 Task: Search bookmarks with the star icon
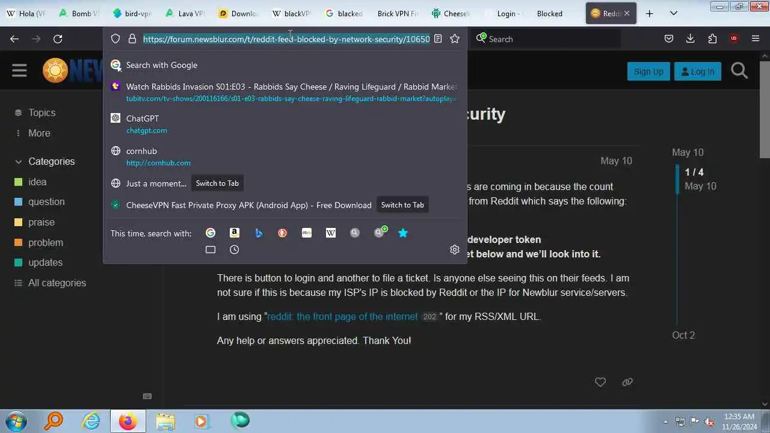pos(403,233)
